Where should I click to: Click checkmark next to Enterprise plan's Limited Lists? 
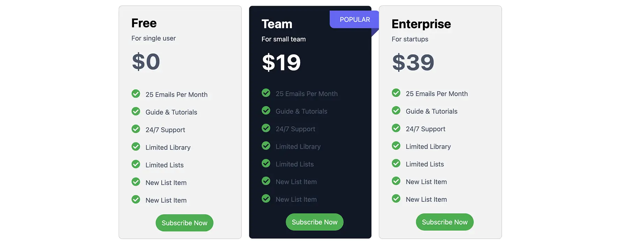(396, 163)
